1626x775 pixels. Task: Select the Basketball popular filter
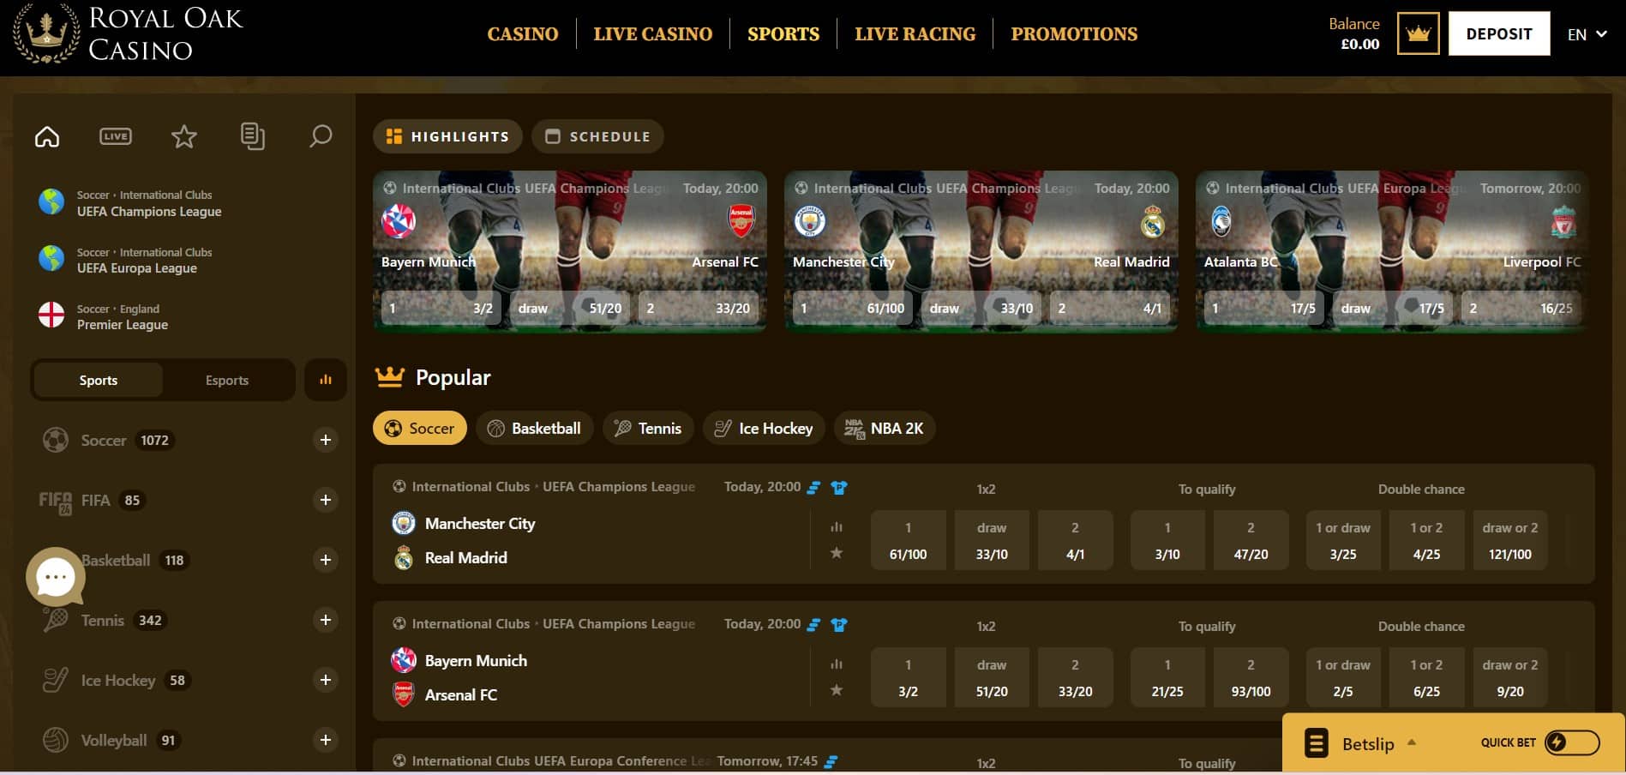(535, 428)
